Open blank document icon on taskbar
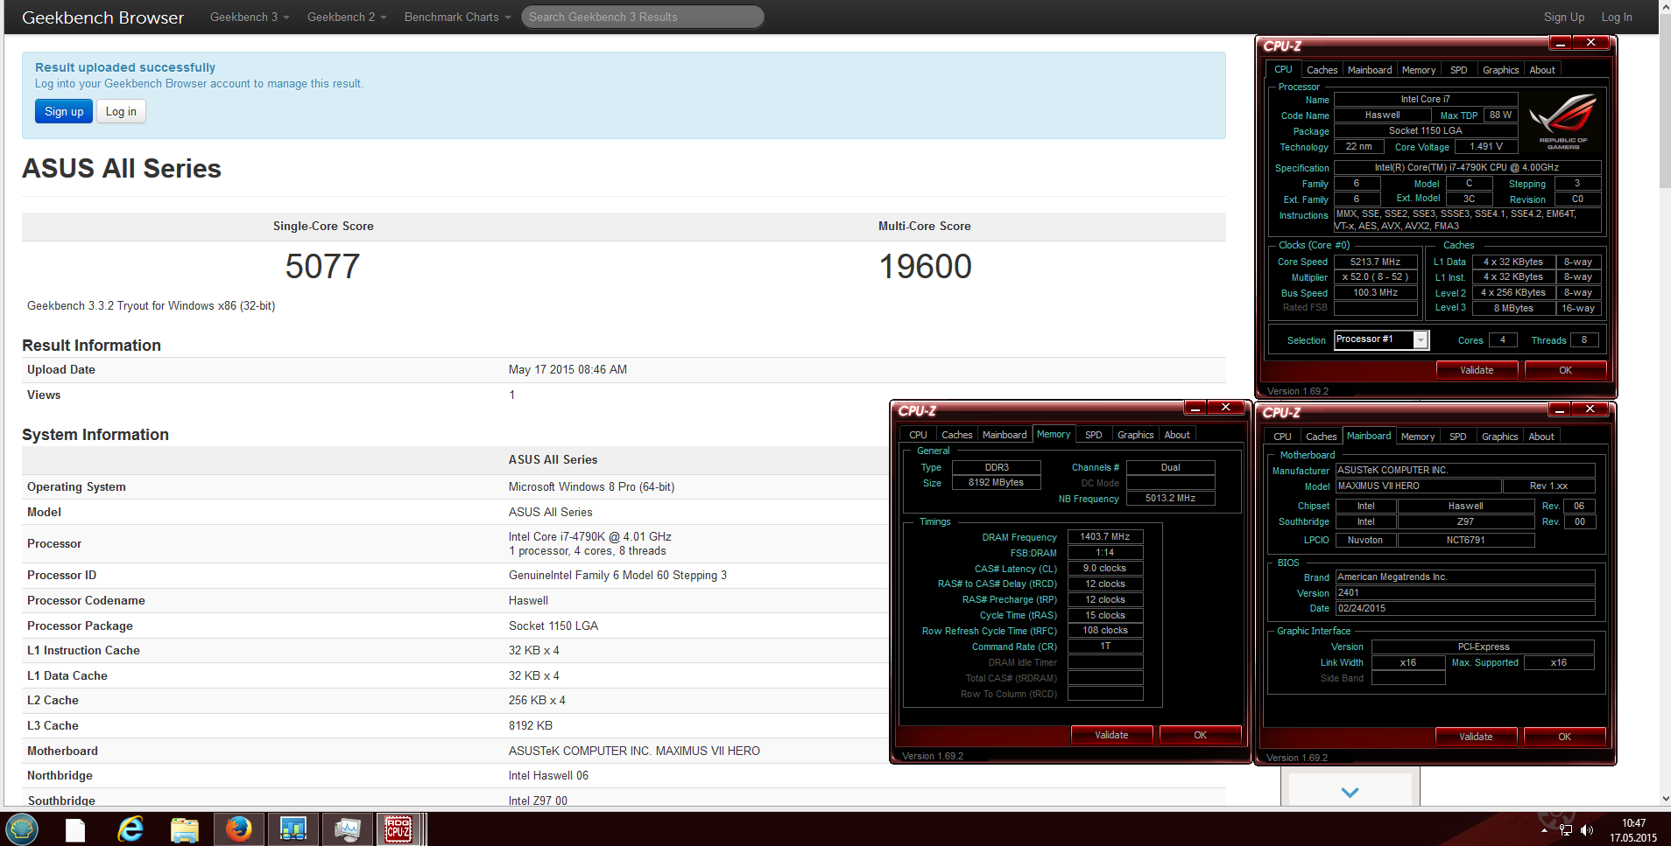Viewport: 1671px width, 846px height. click(75, 829)
